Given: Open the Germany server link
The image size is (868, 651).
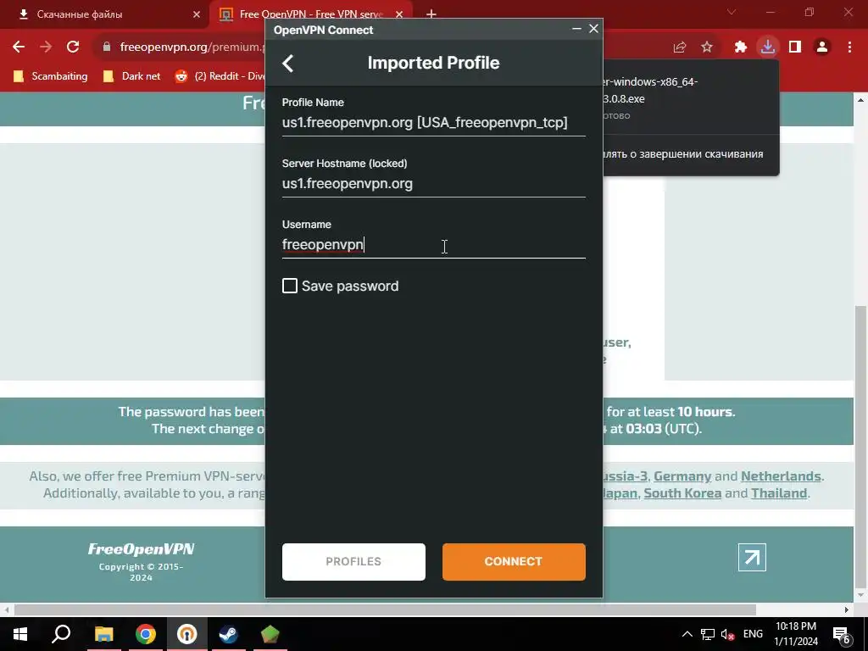Looking at the screenshot, I should point(682,476).
